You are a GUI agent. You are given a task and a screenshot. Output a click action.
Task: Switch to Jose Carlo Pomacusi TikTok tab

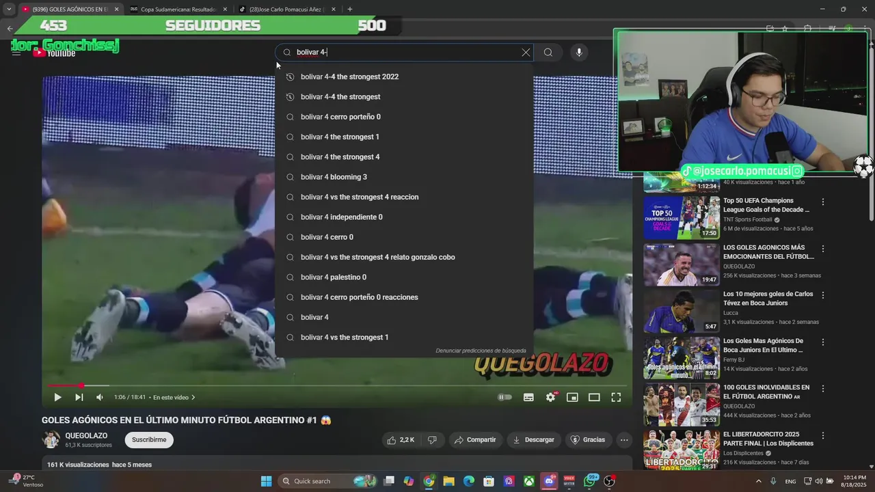287,10
